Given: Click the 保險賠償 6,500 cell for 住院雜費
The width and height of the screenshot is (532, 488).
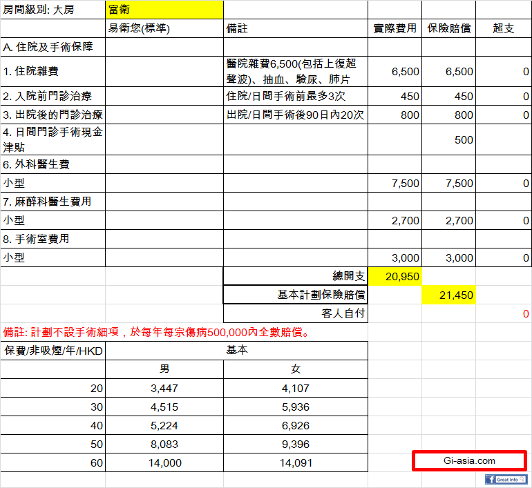Looking at the screenshot, I should coord(449,72).
